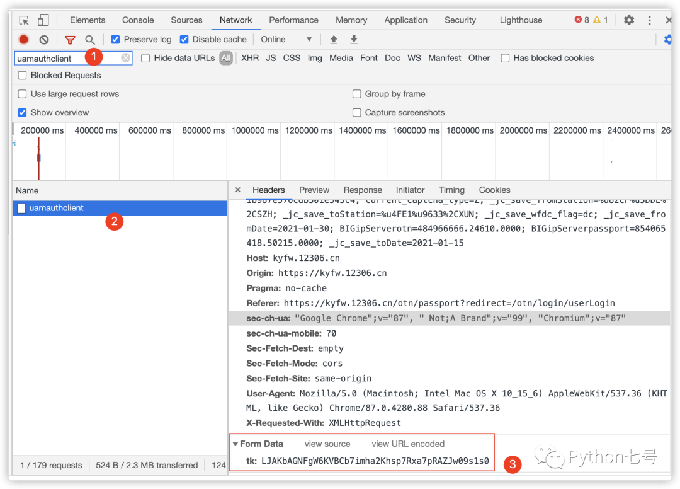Open network settings blue gear

click(668, 40)
